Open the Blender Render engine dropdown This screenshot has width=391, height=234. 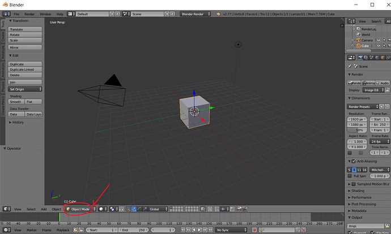coord(195,14)
